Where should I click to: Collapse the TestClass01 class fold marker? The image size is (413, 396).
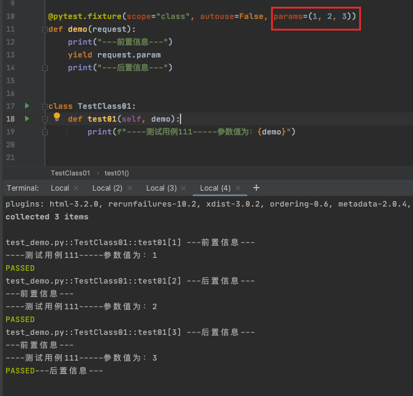point(45,106)
